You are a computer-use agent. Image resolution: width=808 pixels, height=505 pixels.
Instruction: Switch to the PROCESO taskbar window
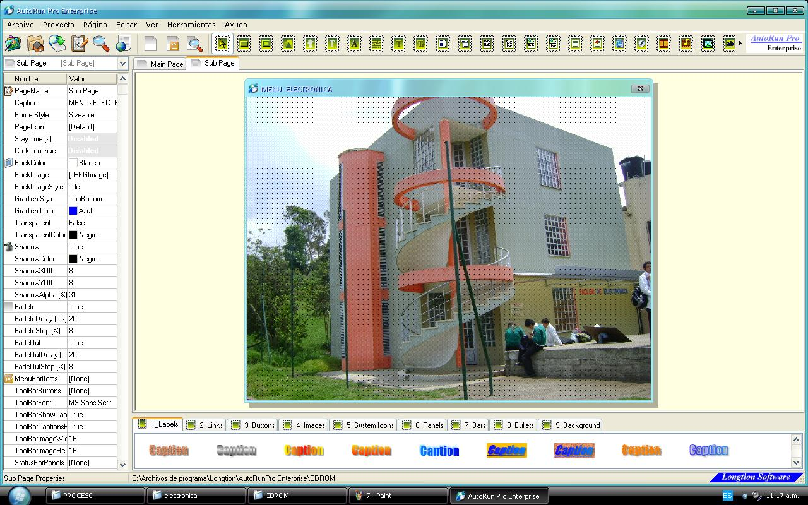[x=95, y=496]
